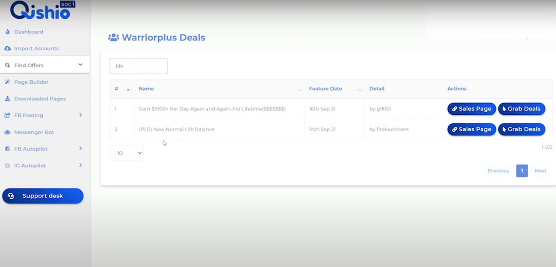The width and height of the screenshot is (556, 267).
Task: Click the FB Posting share icon
Action: (x=7, y=115)
